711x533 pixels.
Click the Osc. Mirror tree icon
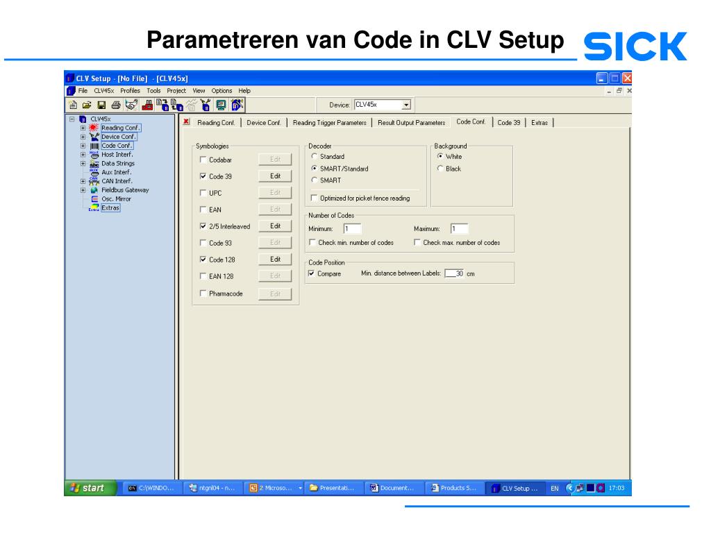pyautogui.click(x=94, y=199)
